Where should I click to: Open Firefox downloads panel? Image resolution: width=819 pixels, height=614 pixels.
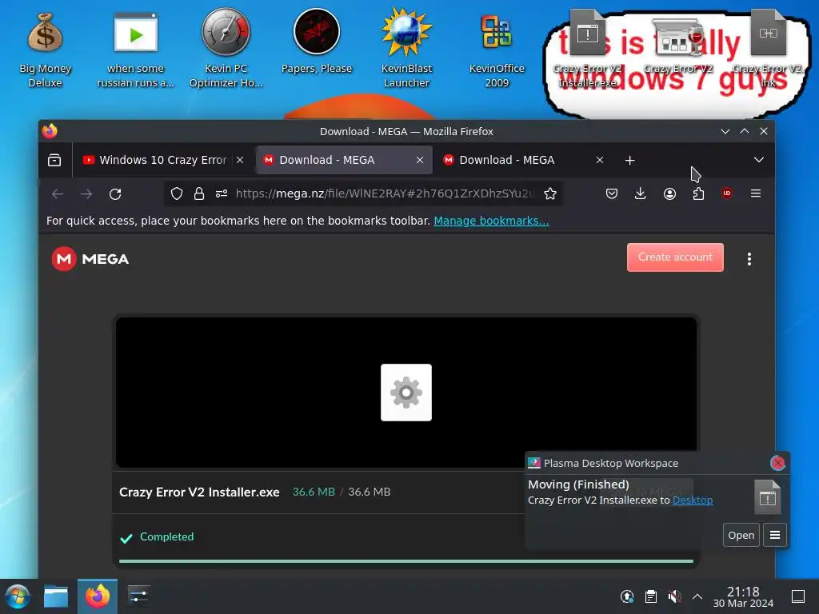tap(641, 193)
